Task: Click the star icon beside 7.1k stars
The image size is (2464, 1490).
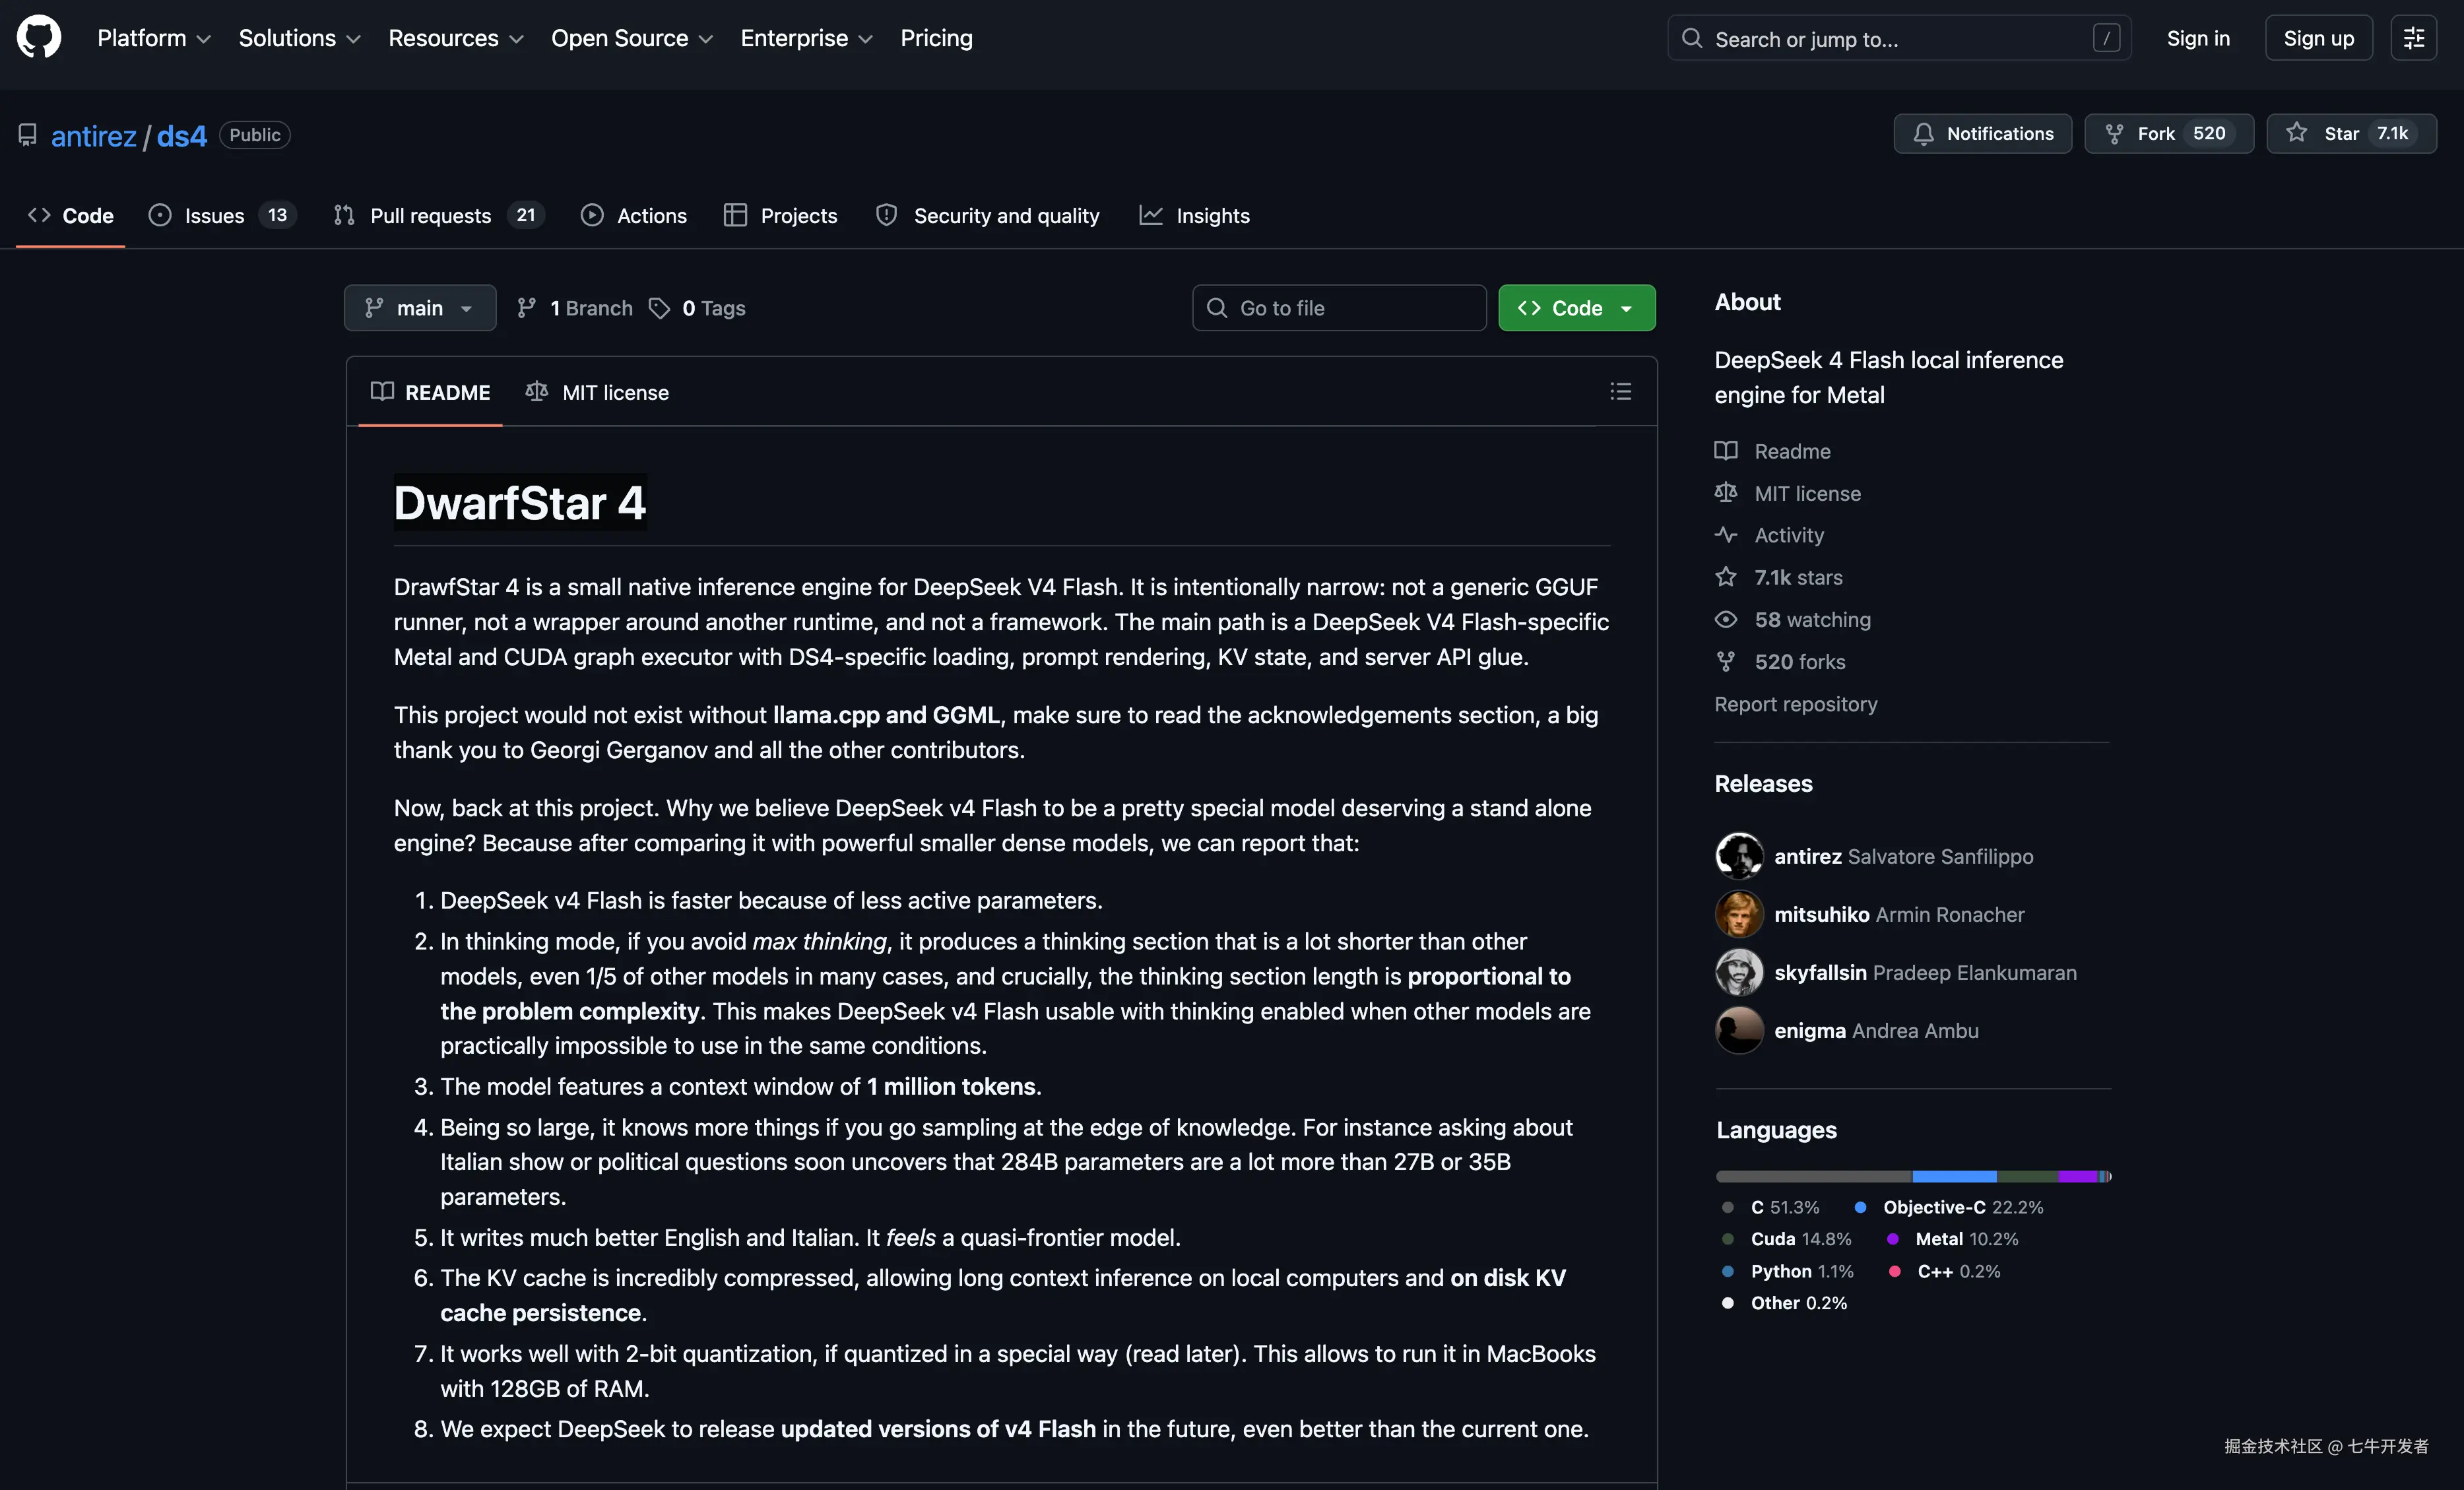Action: coord(1726,577)
